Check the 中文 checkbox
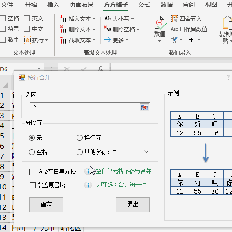This screenshot has width=232, height=232. (26, 29)
